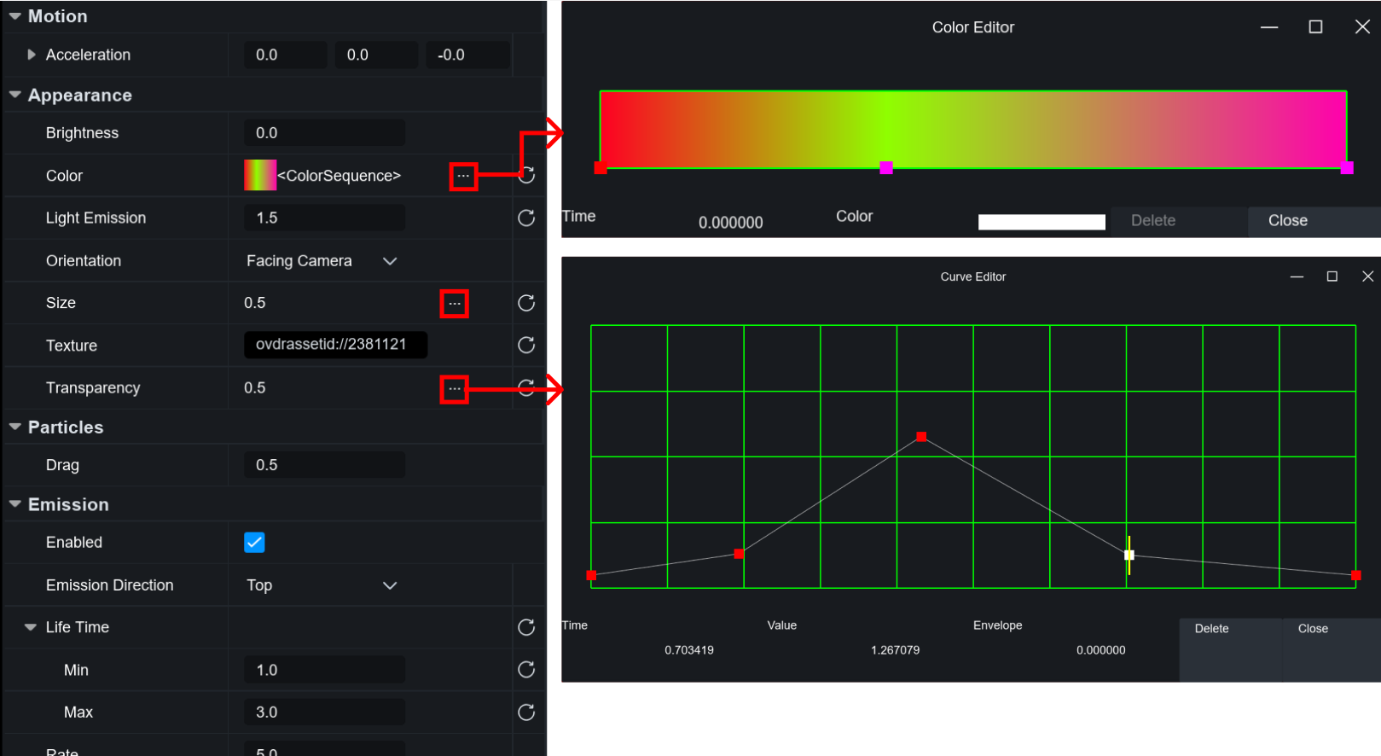Viewport: 1381px width, 756px height.
Task: Reset the Texture property
Action: [x=526, y=345]
